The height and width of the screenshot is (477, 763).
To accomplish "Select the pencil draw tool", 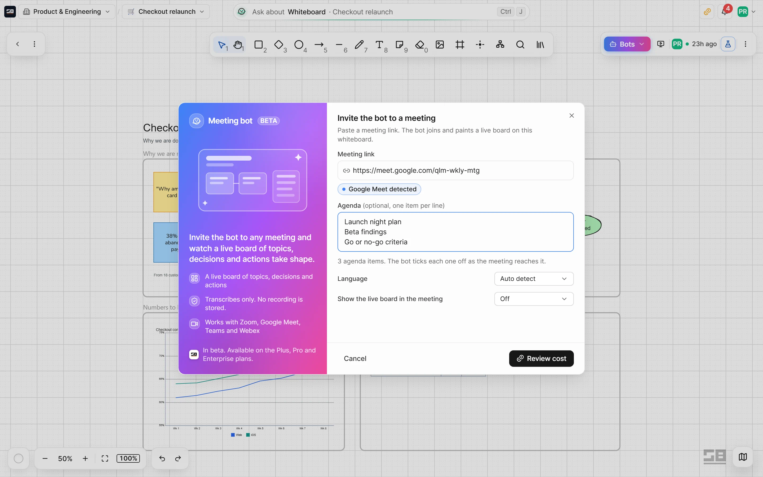I will pyautogui.click(x=360, y=45).
